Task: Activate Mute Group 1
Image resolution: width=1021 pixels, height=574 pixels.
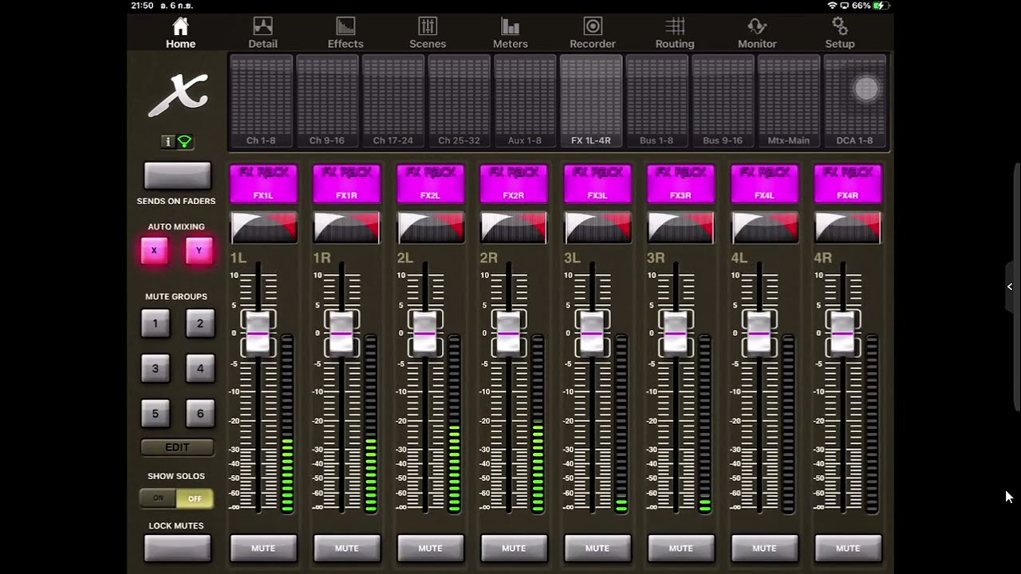Action: pos(155,324)
